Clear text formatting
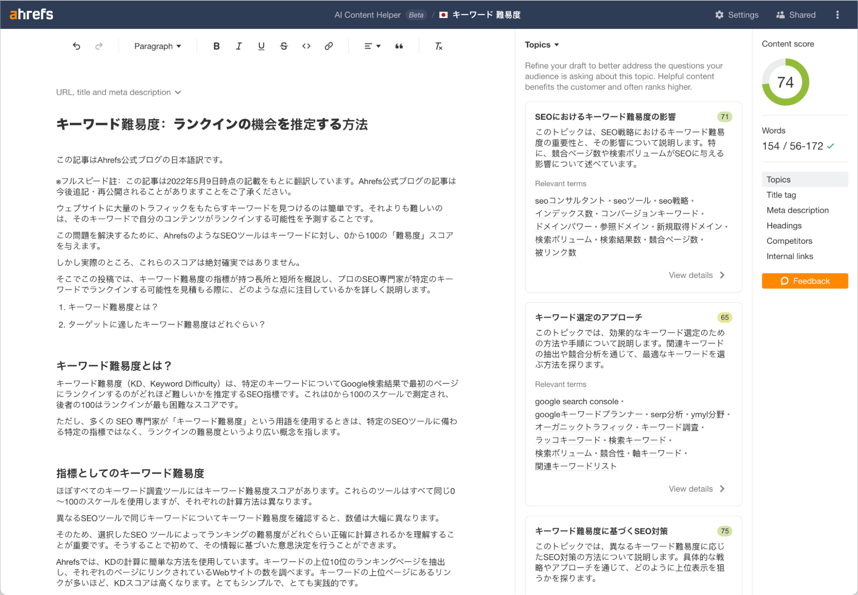The image size is (858, 595). point(438,46)
